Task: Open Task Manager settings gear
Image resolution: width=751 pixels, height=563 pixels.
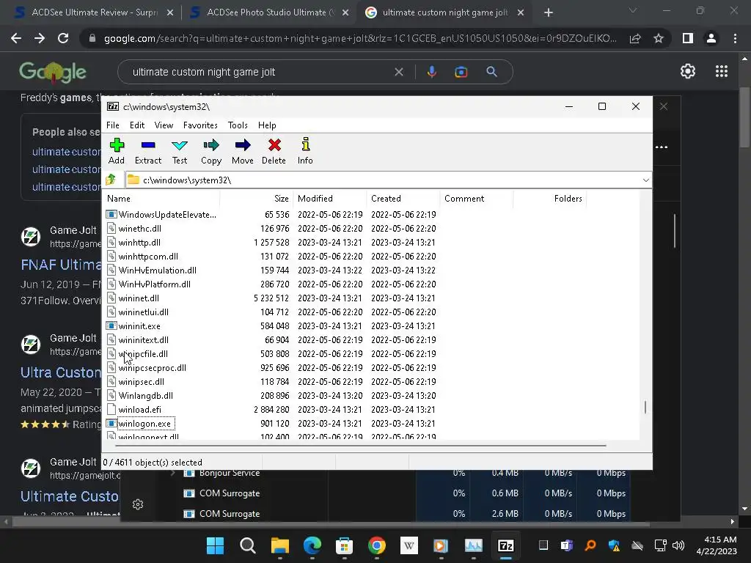Action: [138, 504]
